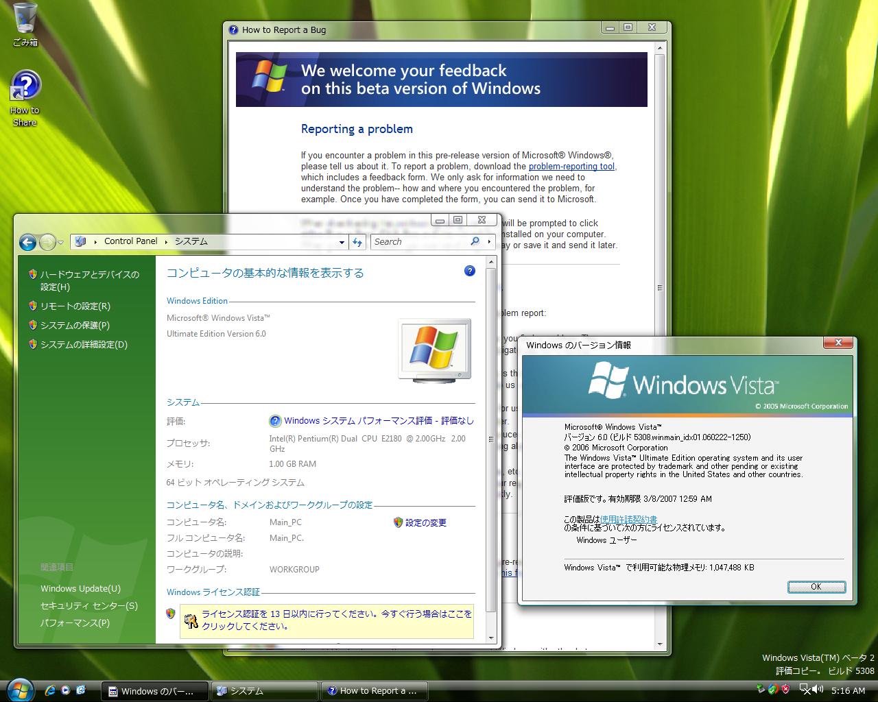Click the shield icon beside 設定の変更

pyautogui.click(x=398, y=522)
